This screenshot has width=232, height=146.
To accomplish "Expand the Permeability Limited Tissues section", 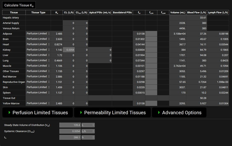I will tap(112, 112).
